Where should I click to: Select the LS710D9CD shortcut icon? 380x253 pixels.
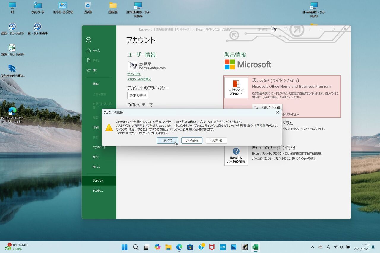click(138, 9)
